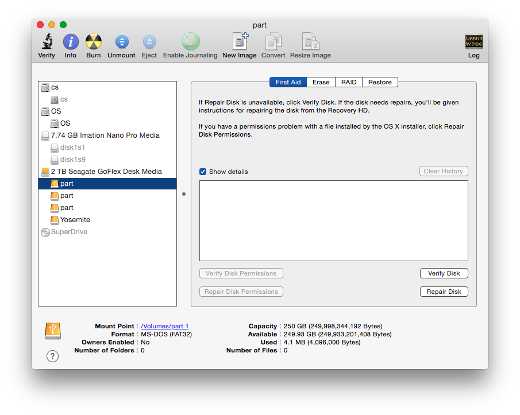Viewport: 520px width, 415px height.
Task: Click the Eject toolbar icon
Action: pyautogui.click(x=149, y=42)
